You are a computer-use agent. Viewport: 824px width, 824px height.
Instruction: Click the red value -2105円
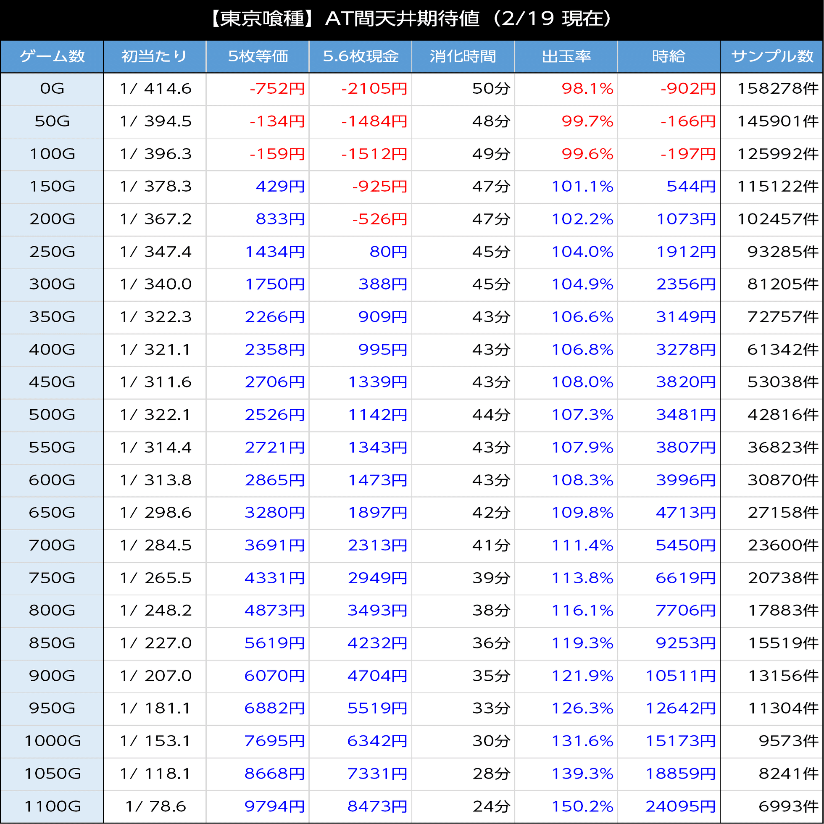(374, 89)
